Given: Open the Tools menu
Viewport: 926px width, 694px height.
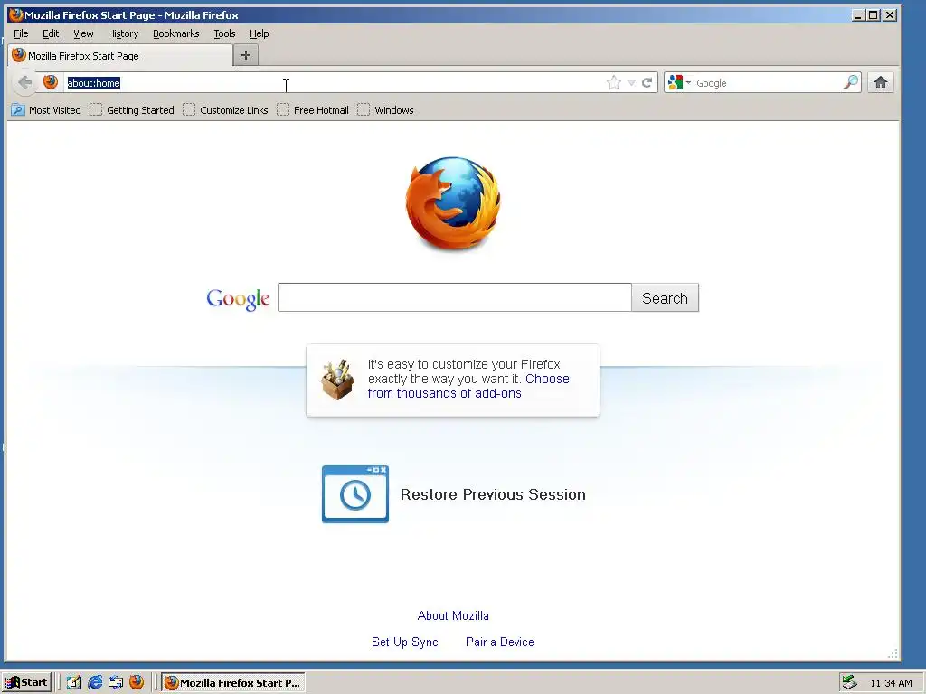Looking at the screenshot, I should (224, 33).
